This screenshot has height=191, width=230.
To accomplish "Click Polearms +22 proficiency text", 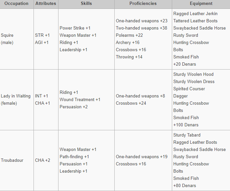I will (129, 35).
